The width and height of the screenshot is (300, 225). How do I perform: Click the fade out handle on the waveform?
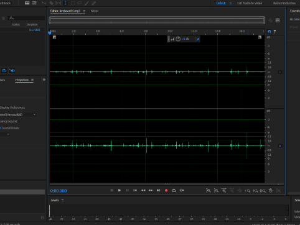coord(260,37)
